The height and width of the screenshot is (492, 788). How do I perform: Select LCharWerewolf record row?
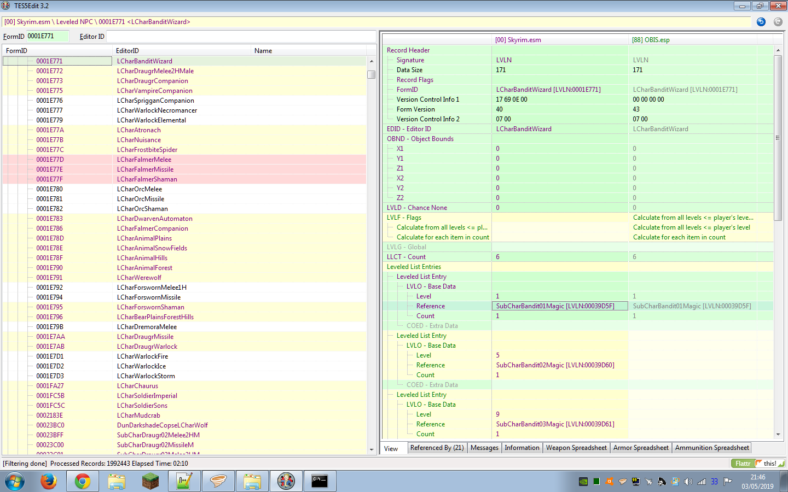(184, 278)
